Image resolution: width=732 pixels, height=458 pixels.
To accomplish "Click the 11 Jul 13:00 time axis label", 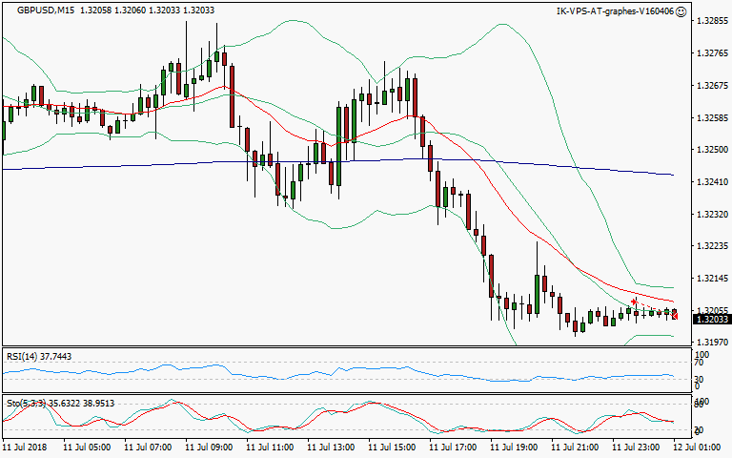I will pos(331,448).
